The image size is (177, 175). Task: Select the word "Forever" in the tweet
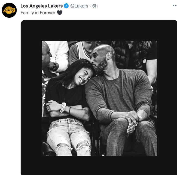click(47, 13)
